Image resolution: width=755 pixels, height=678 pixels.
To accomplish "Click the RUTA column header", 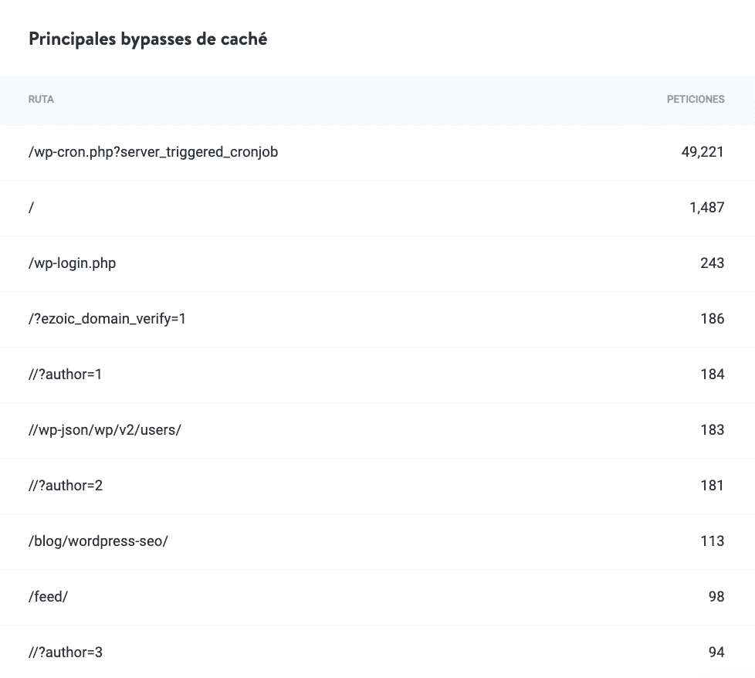I will point(41,100).
